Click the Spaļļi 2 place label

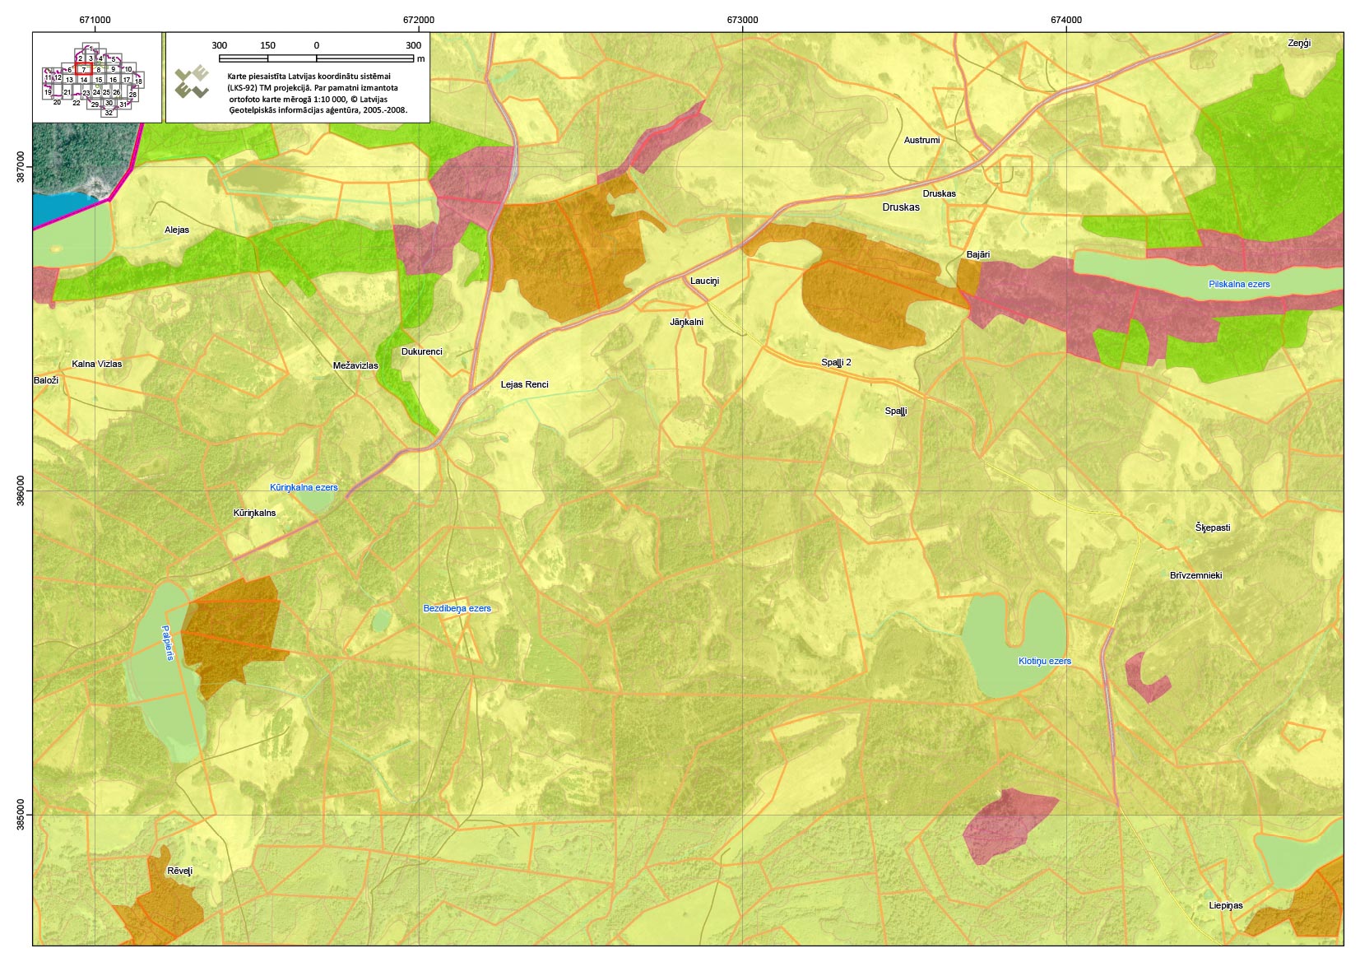[836, 363]
